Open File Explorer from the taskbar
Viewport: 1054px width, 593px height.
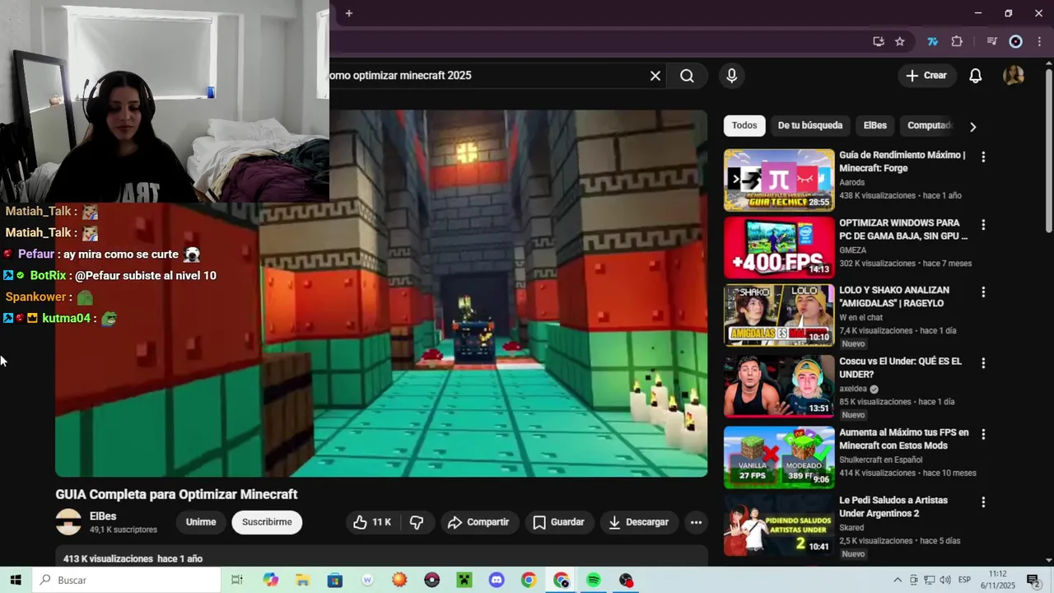pos(303,580)
